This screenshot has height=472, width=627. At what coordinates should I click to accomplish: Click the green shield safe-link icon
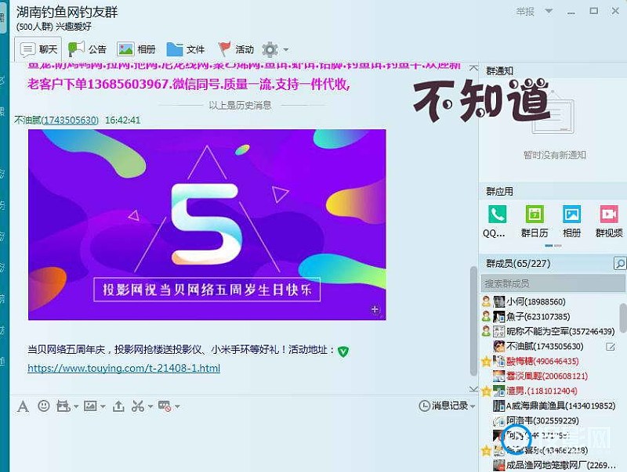click(343, 351)
